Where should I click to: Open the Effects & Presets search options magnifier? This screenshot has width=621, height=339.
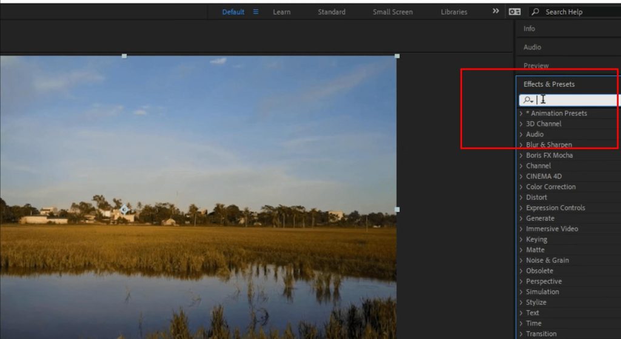[528, 100]
